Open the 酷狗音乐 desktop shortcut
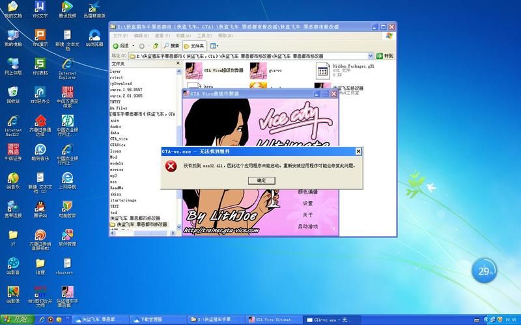The width and height of the screenshot is (521, 325). coord(40,152)
